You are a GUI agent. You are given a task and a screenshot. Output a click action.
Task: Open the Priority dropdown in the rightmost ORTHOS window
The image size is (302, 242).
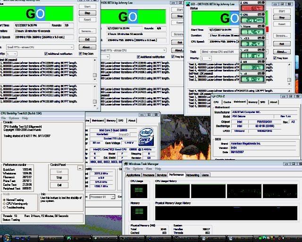206,58
